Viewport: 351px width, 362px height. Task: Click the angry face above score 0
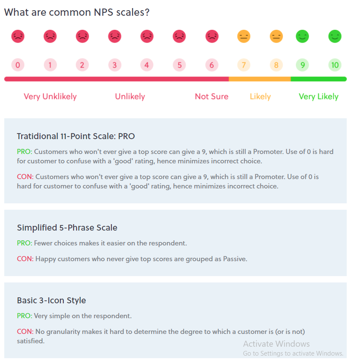coord(18,37)
